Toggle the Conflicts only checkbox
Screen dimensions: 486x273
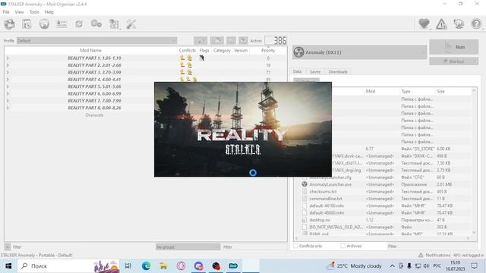click(x=295, y=246)
